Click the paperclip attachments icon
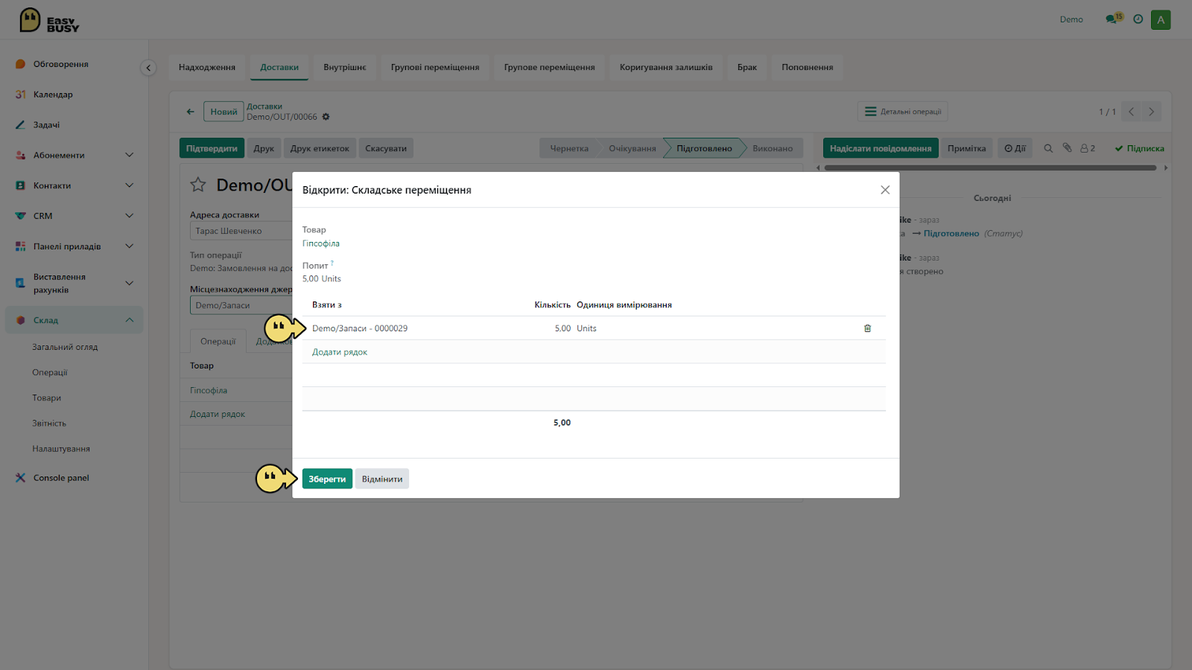Image resolution: width=1192 pixels, height=670 pixels. [x=1067, y=148]
